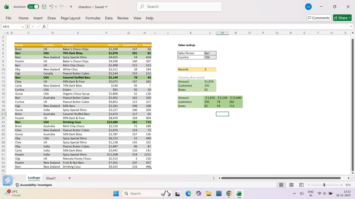Viewport: 355px width, 199px height.
Task: Click the Search box in title bar
Action: (x=179, y=7)
